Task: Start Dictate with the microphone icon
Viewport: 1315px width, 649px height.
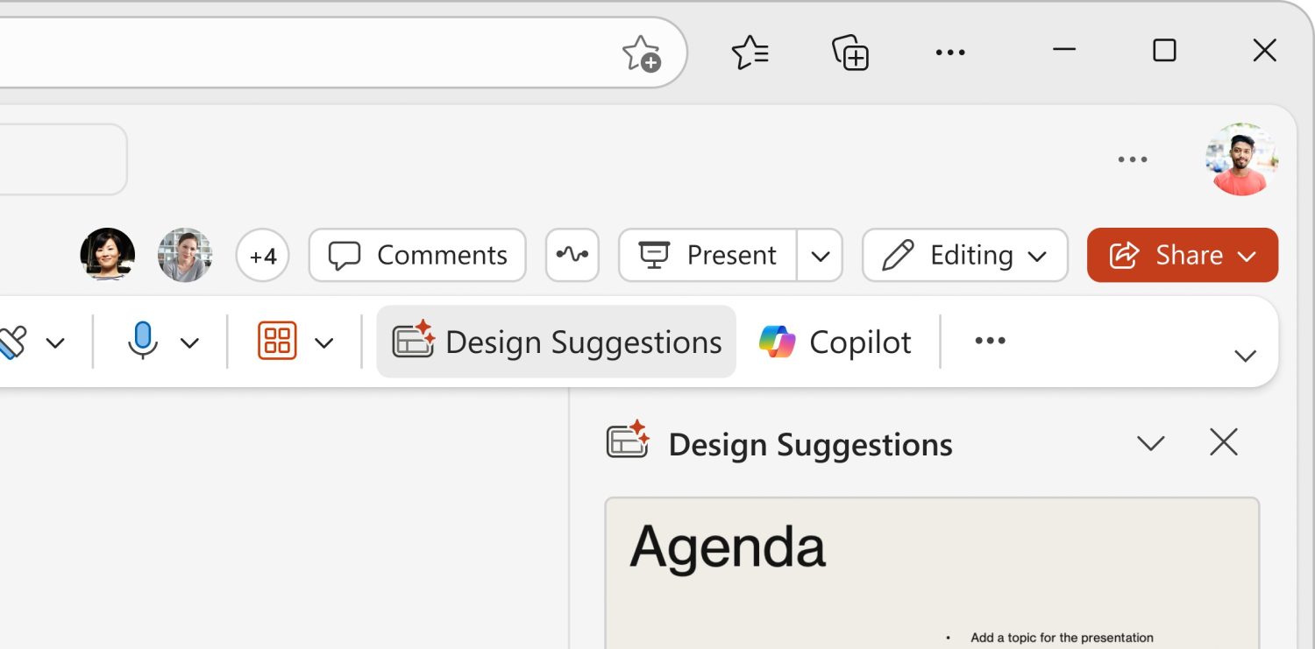Action: tap(142, 342)
